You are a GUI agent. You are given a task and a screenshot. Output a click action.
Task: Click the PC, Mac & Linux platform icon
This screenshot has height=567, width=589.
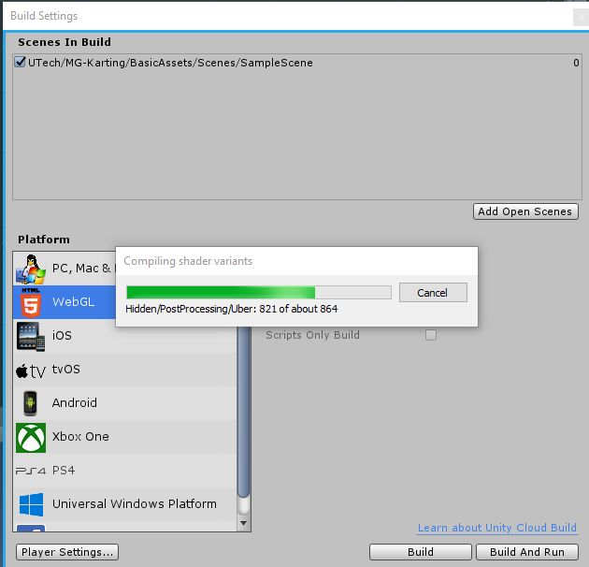(x=32, y=269)
